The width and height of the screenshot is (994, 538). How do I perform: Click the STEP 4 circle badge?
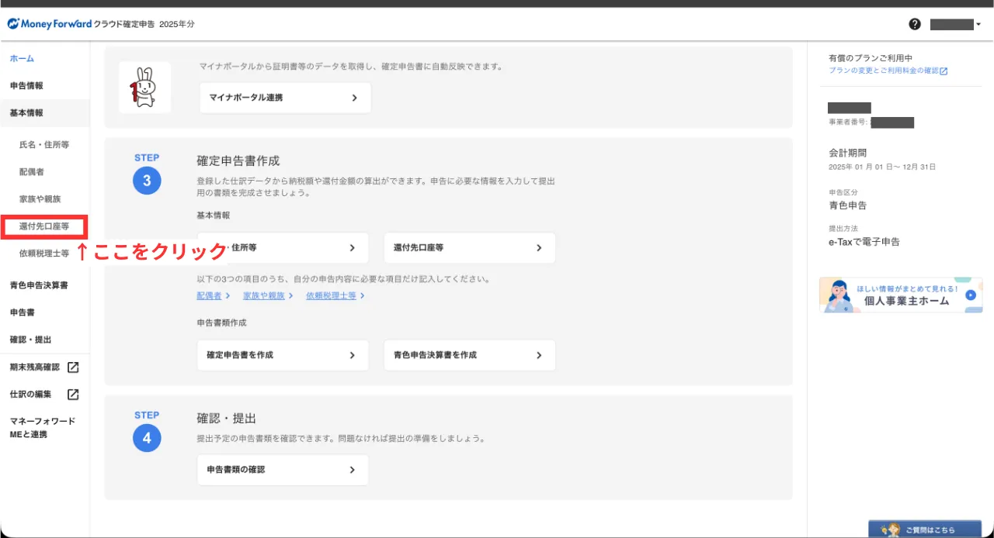click(147, 439)
